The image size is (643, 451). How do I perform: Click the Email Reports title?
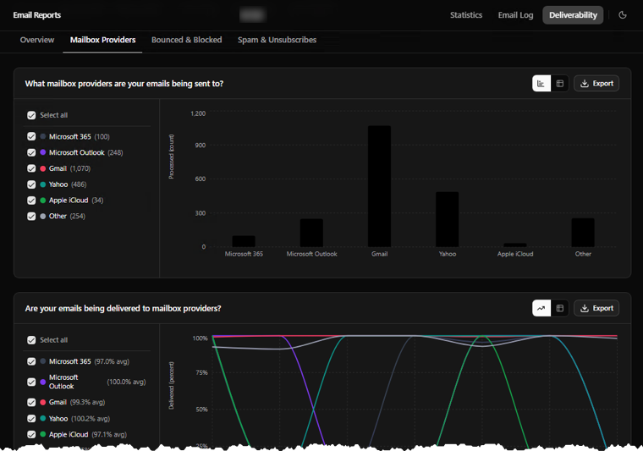click(x=37, y=15)
